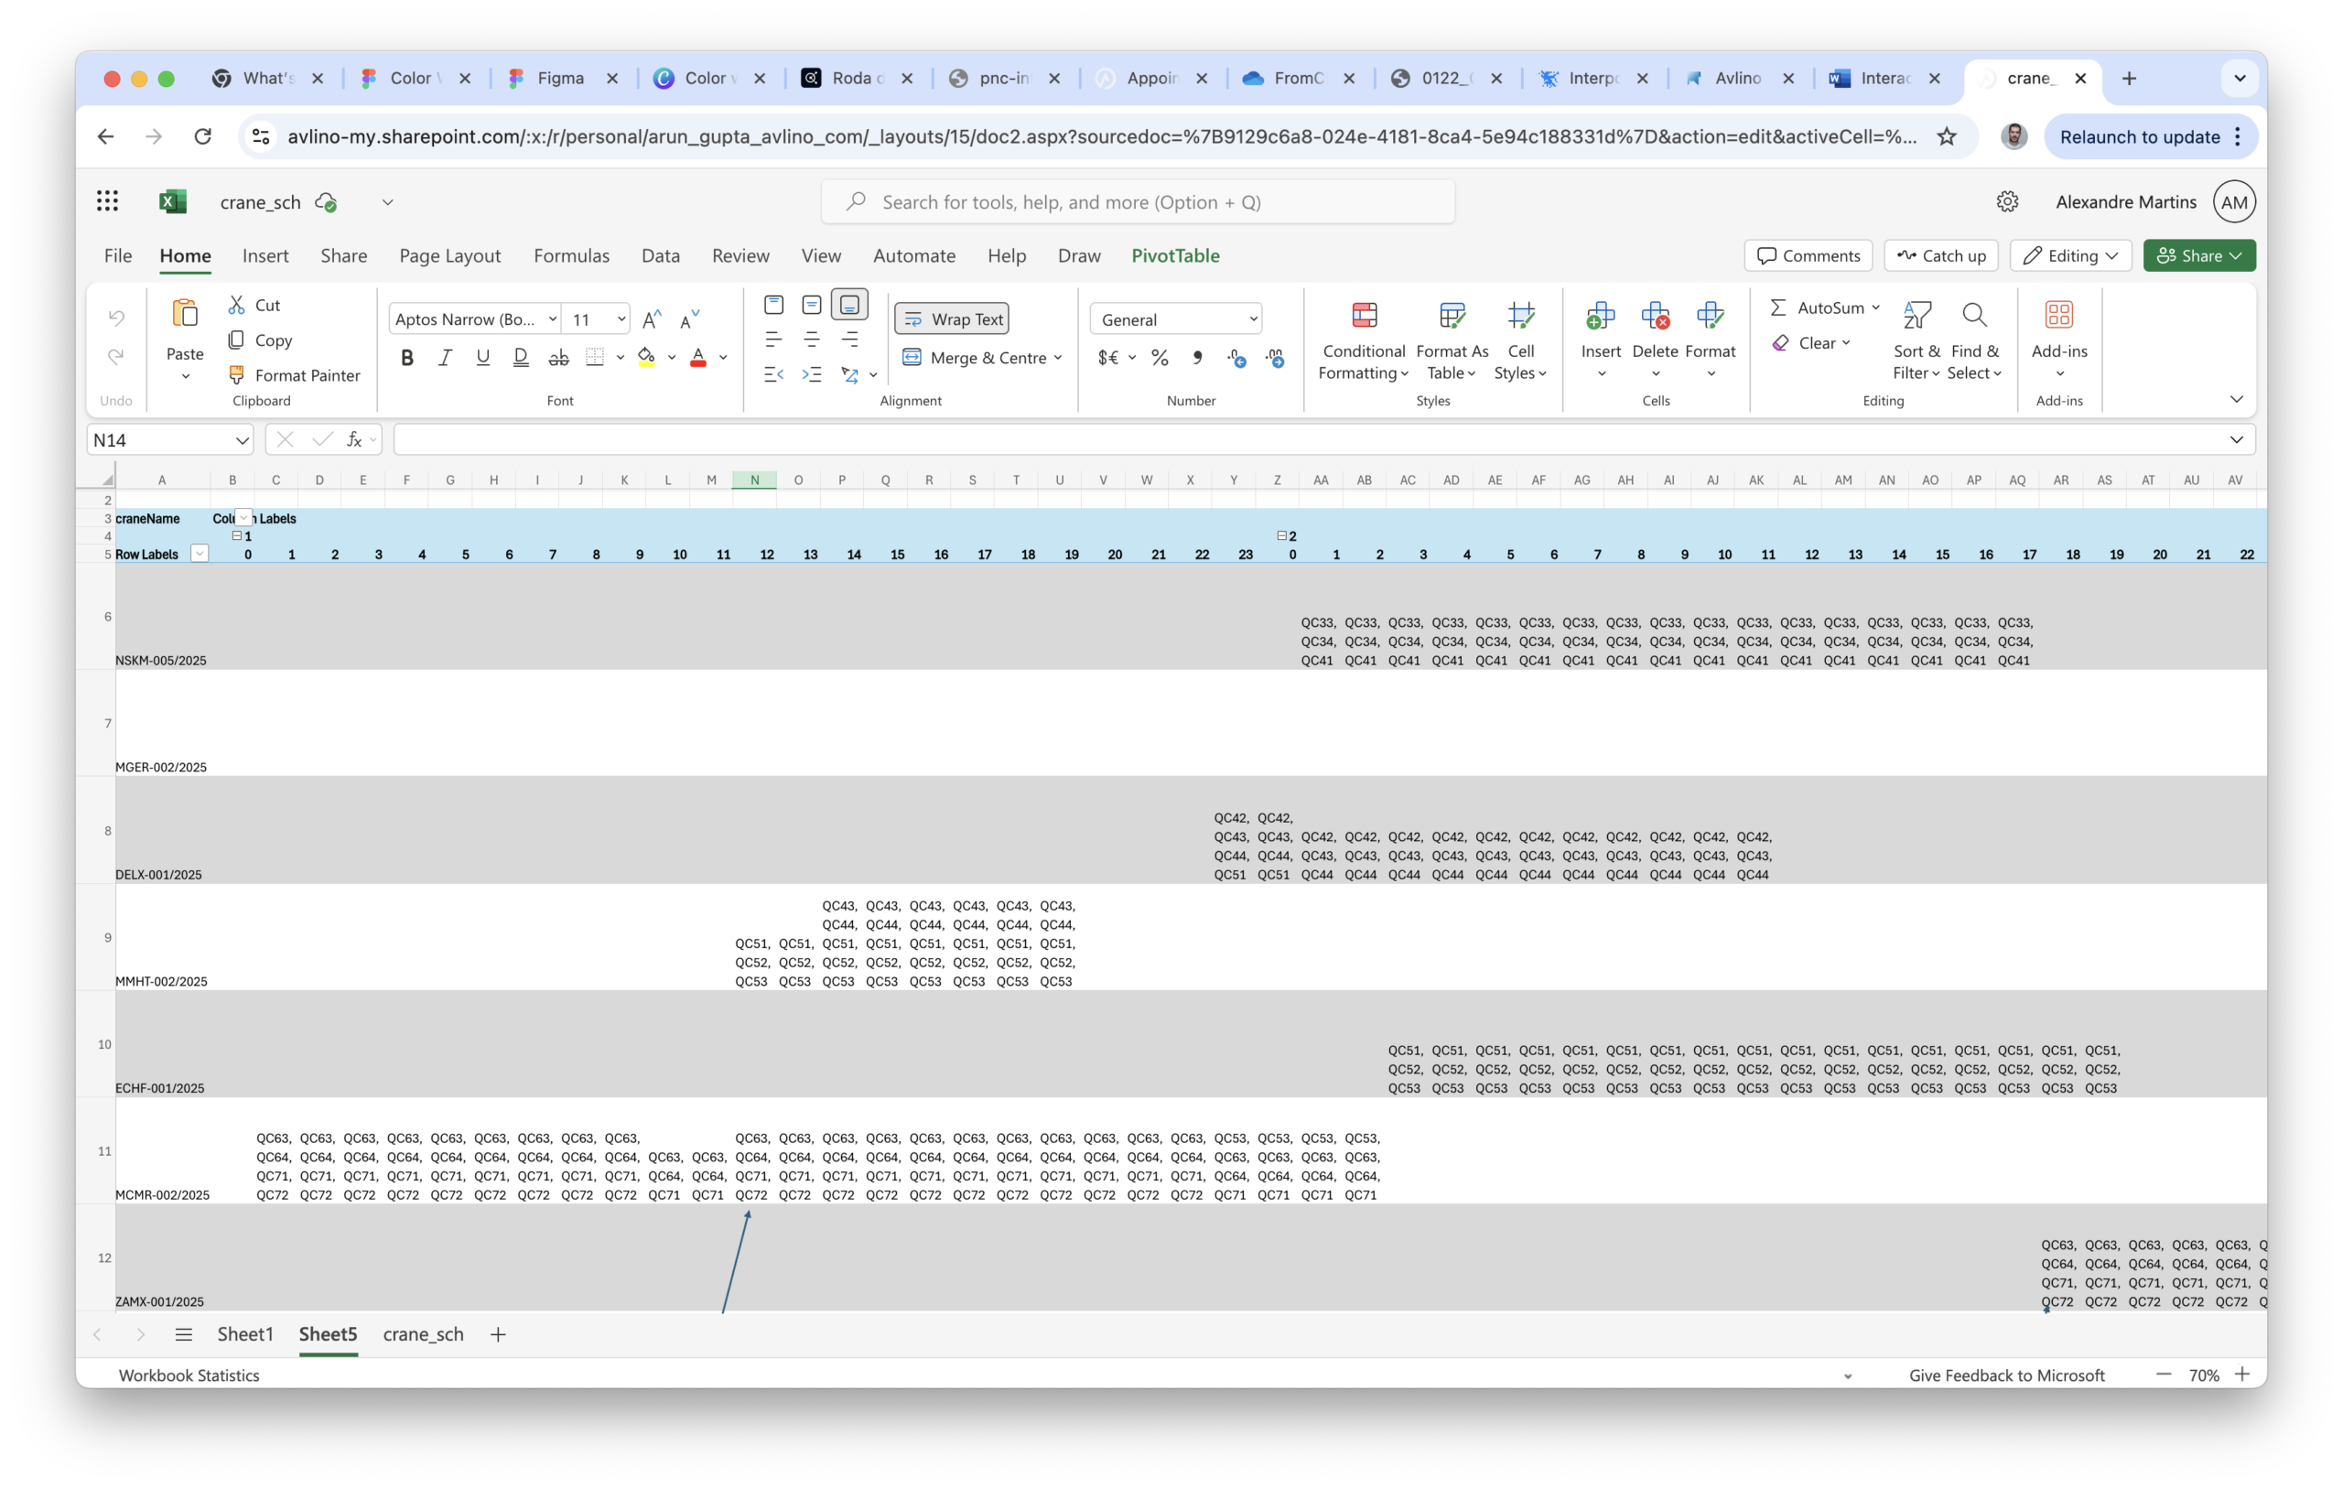Expand the Name Box dropdown
The height and width of the screenshot is (1488, 2343).
(x=242, y=440)
